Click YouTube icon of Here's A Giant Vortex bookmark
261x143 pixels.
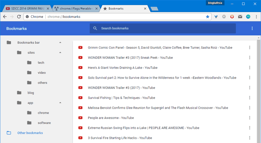pos(80,68)
